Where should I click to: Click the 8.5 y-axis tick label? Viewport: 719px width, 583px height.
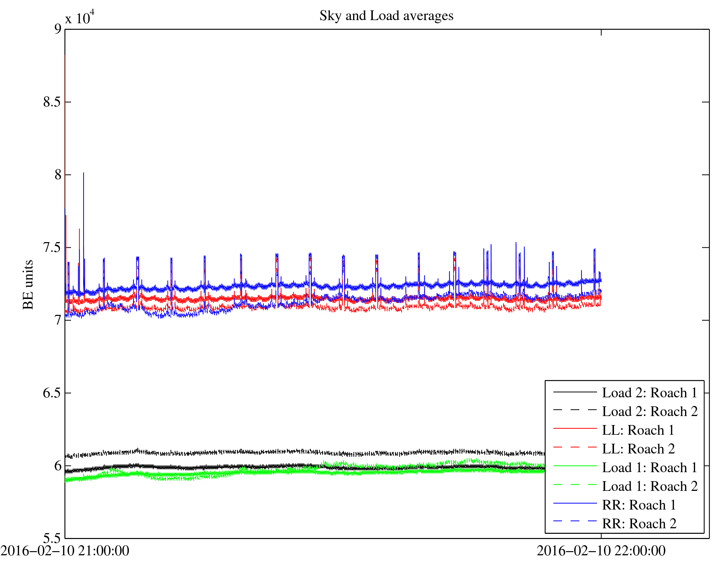[52, 102]
